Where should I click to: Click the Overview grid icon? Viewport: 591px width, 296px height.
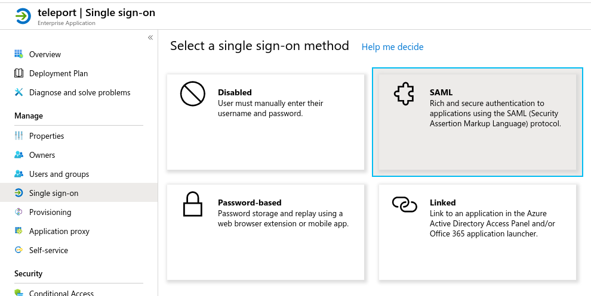pos(19,54)
